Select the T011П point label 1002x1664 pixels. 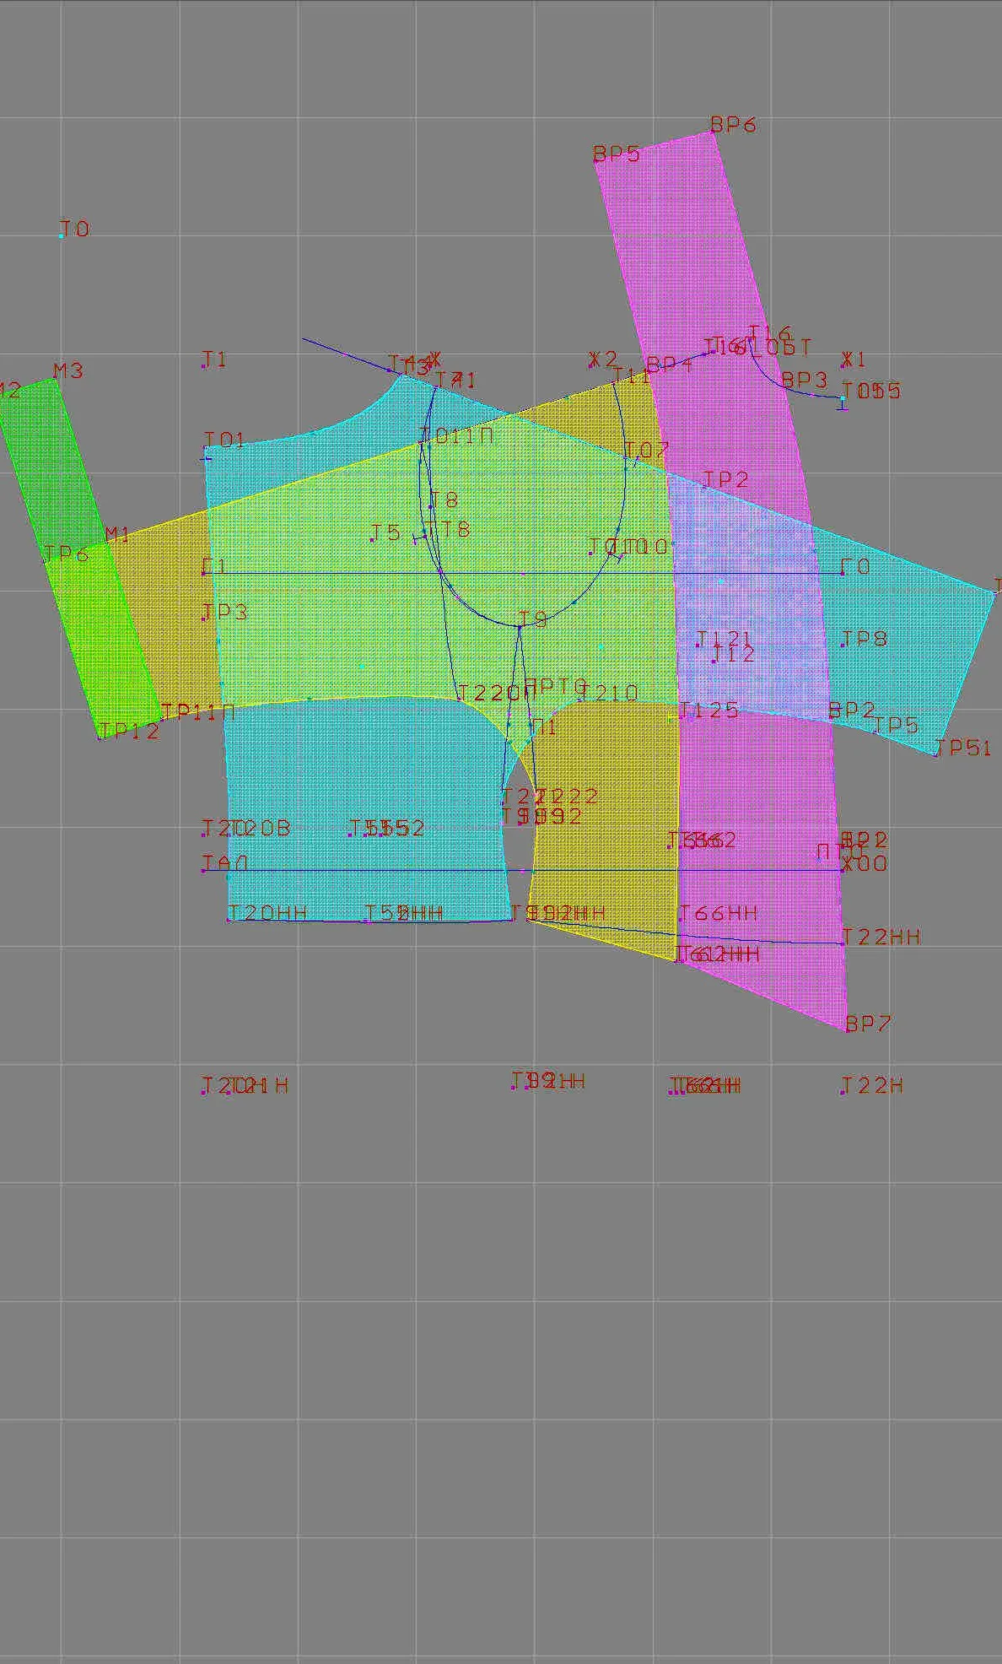pyautogui.click(x=456, y=435)
